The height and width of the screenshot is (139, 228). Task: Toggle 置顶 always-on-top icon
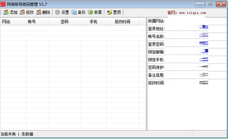click(x=109, y=12)
